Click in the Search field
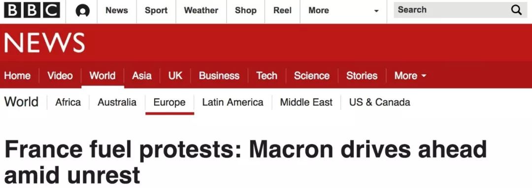The height and width of the screenshot is (188, 532). click(x=461, y=10)
